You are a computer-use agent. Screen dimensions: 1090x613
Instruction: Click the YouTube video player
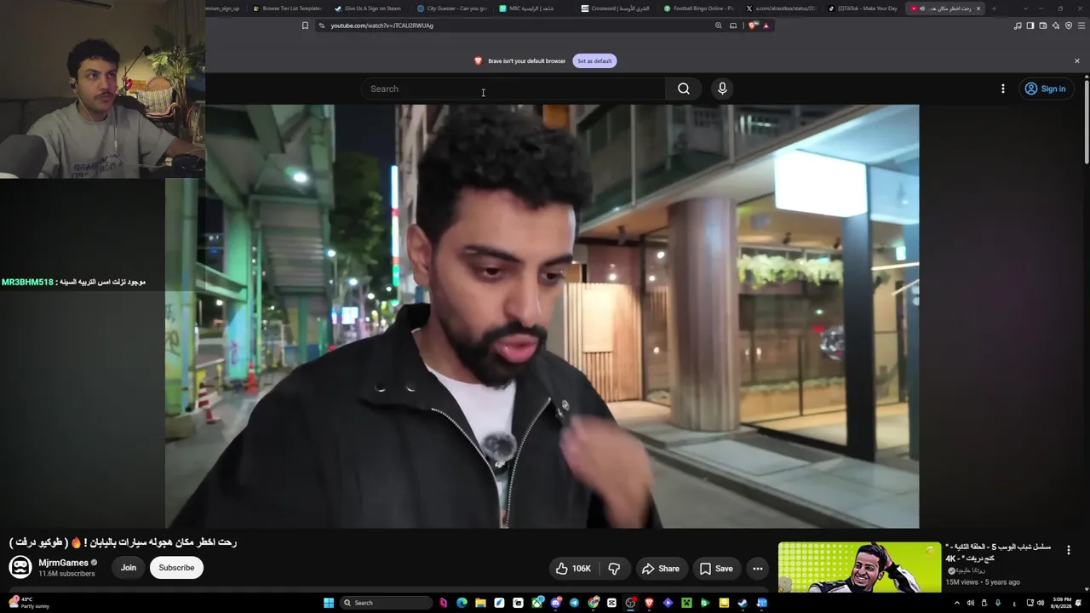pyautogui.click(x=542, y=317)
